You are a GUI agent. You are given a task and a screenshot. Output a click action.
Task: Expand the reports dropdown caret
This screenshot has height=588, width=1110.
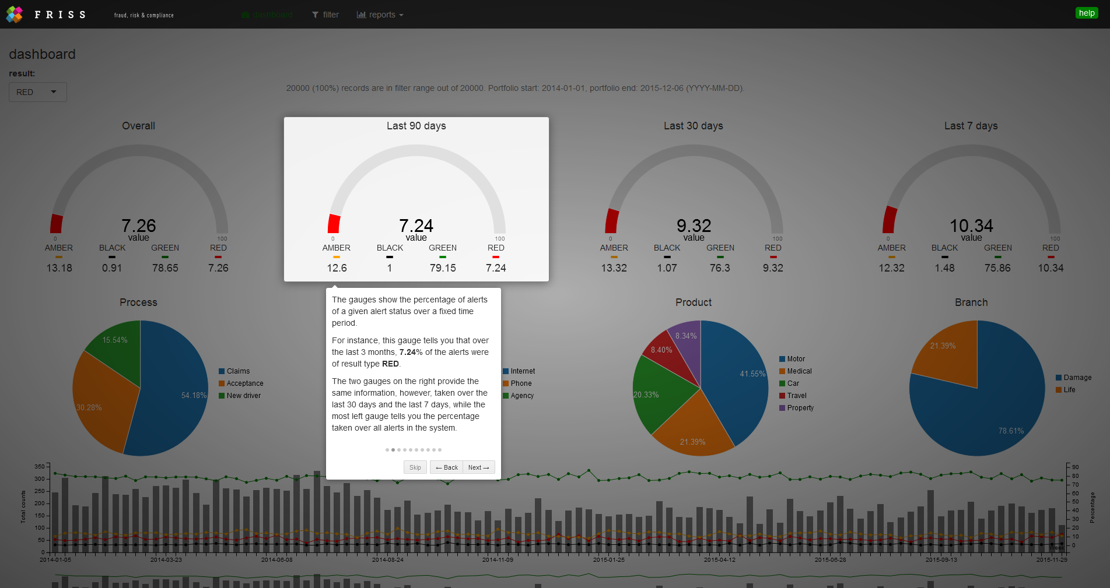click(x=401, y=15)
